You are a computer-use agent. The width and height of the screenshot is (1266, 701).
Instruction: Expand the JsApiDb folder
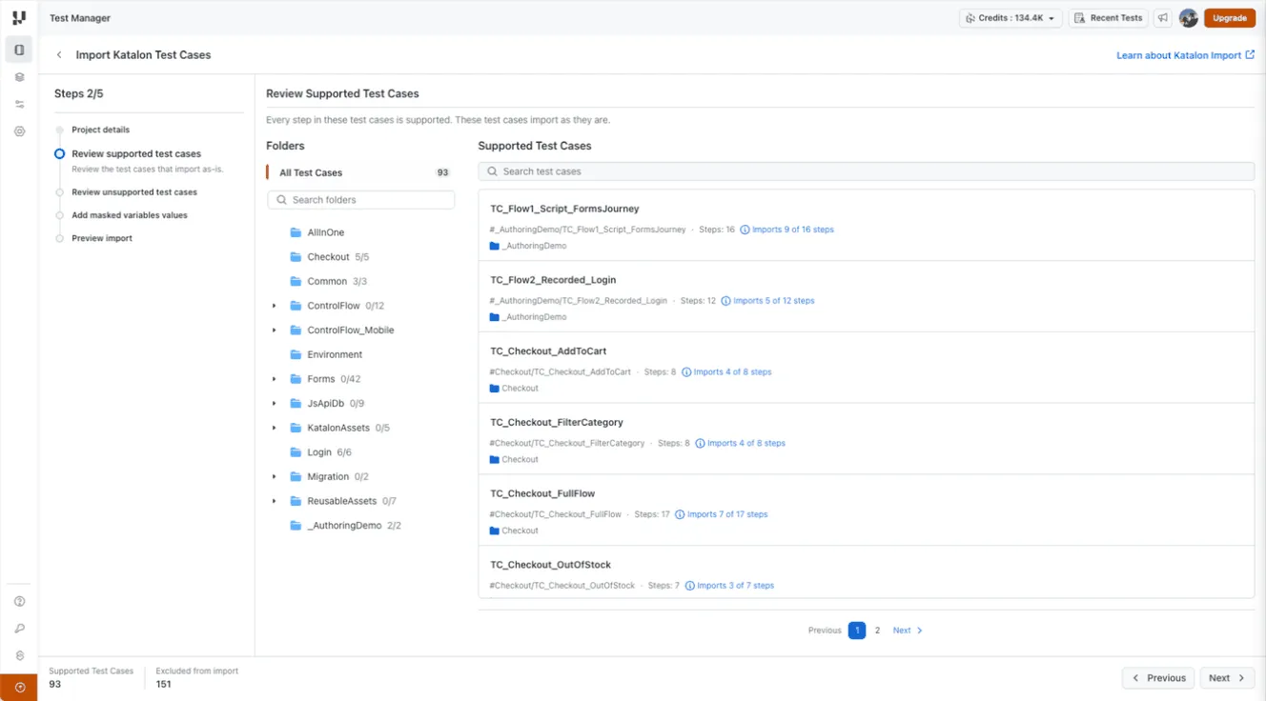274,404
